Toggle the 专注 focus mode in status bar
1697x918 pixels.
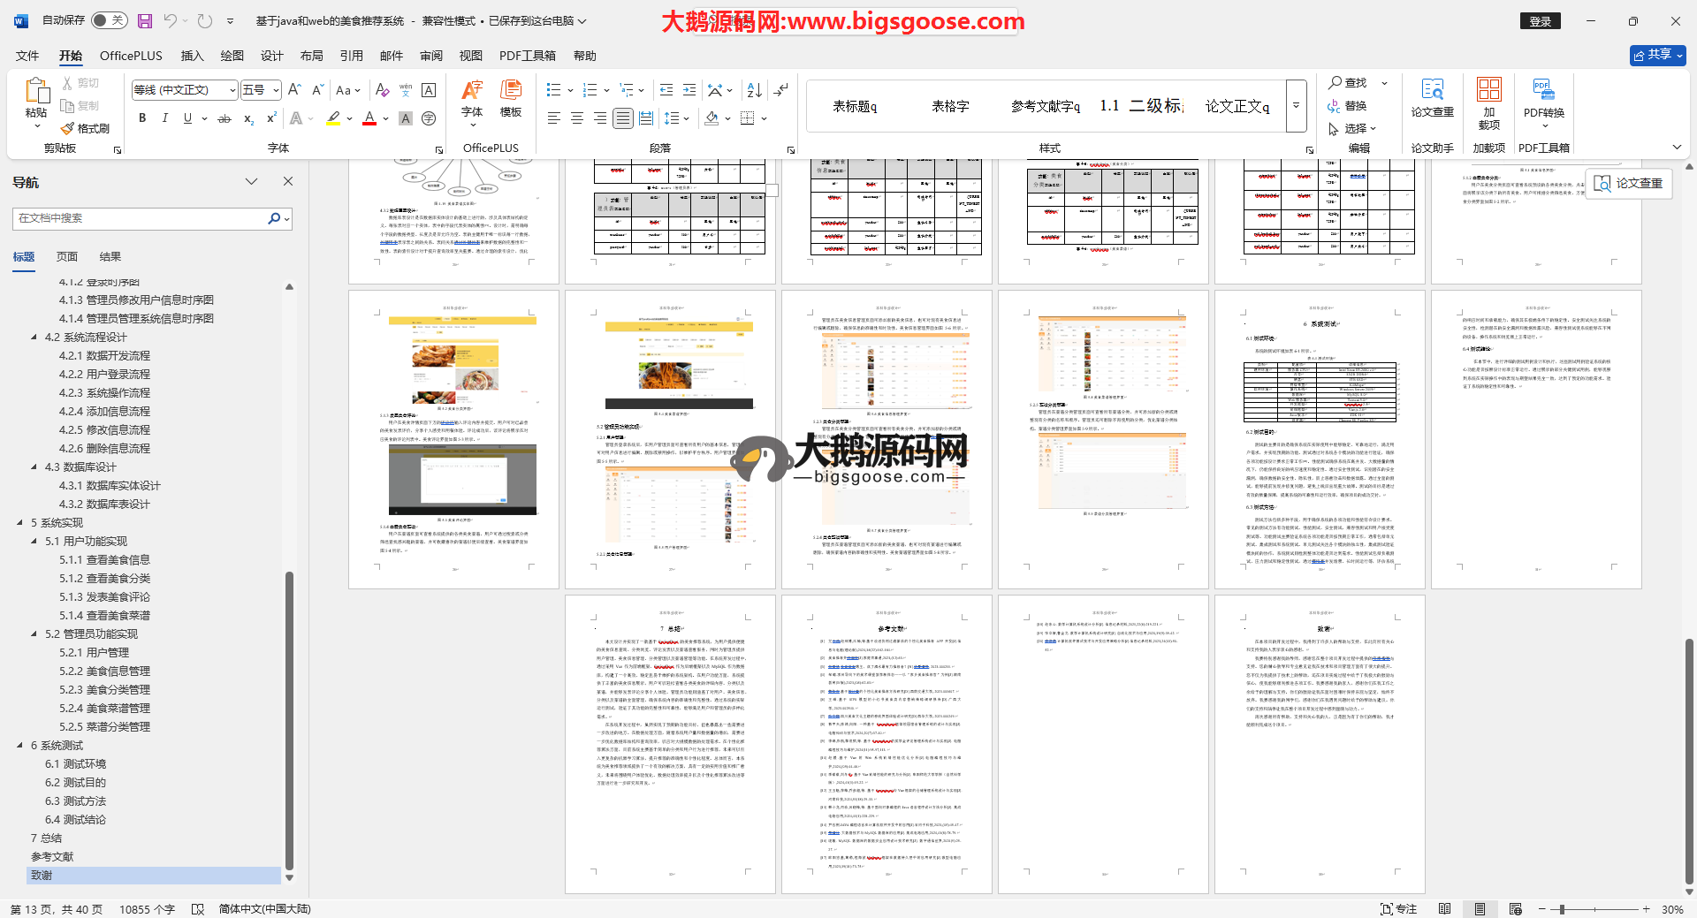pyautogui.click(x=1398, y=909)
